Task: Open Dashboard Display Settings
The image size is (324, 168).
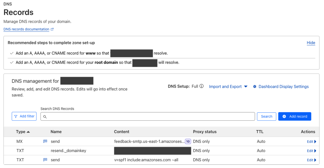Action: point(283,87)
